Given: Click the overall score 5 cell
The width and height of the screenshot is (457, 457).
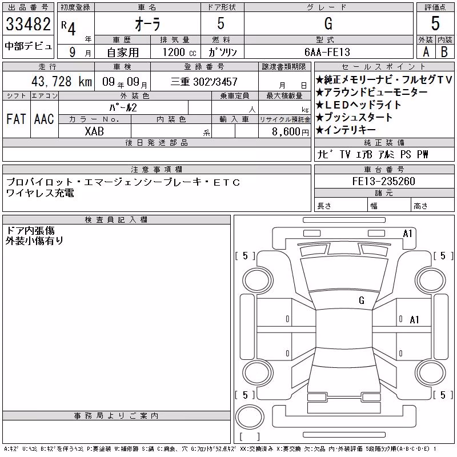Looking at the screenshot, I should 435,23.
